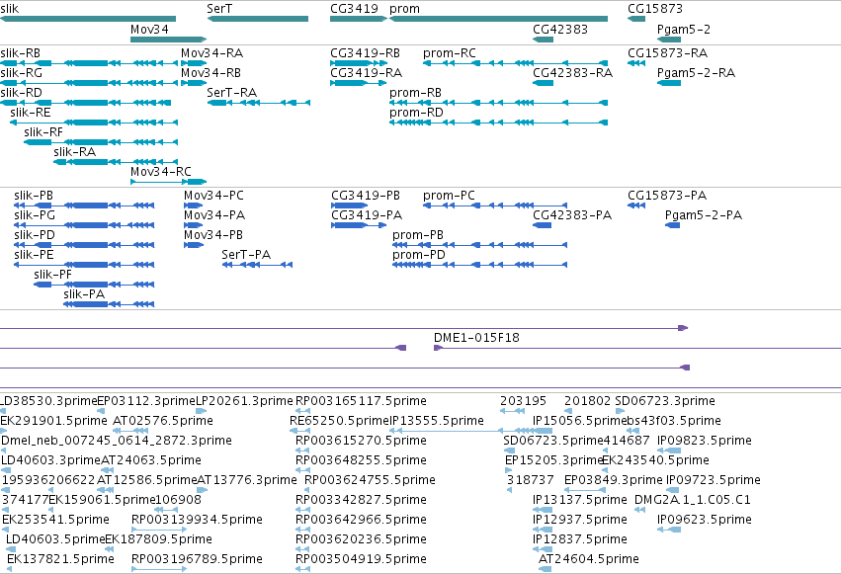
Task: Select the Mov34-RA transcript label
Action: pyautogui.click(x=211, y=53)
